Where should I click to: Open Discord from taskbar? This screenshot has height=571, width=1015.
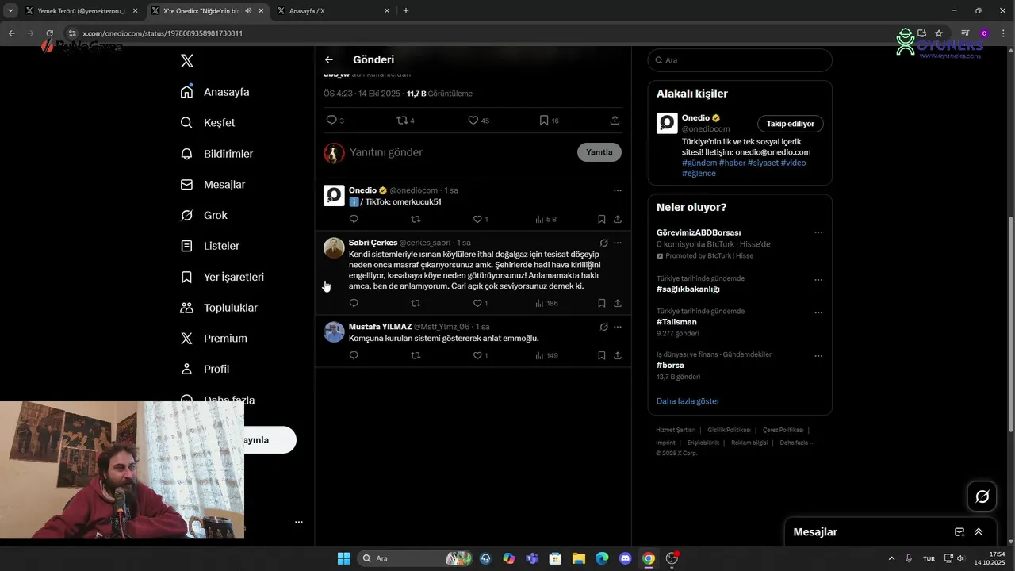click(625, 558)
